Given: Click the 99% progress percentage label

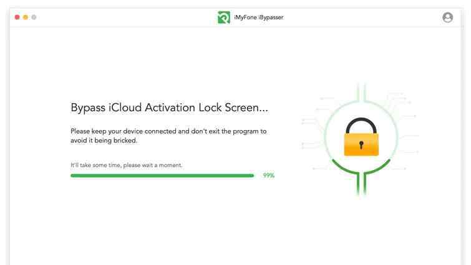Looking at the screenshot, I should tap(268, 176).
